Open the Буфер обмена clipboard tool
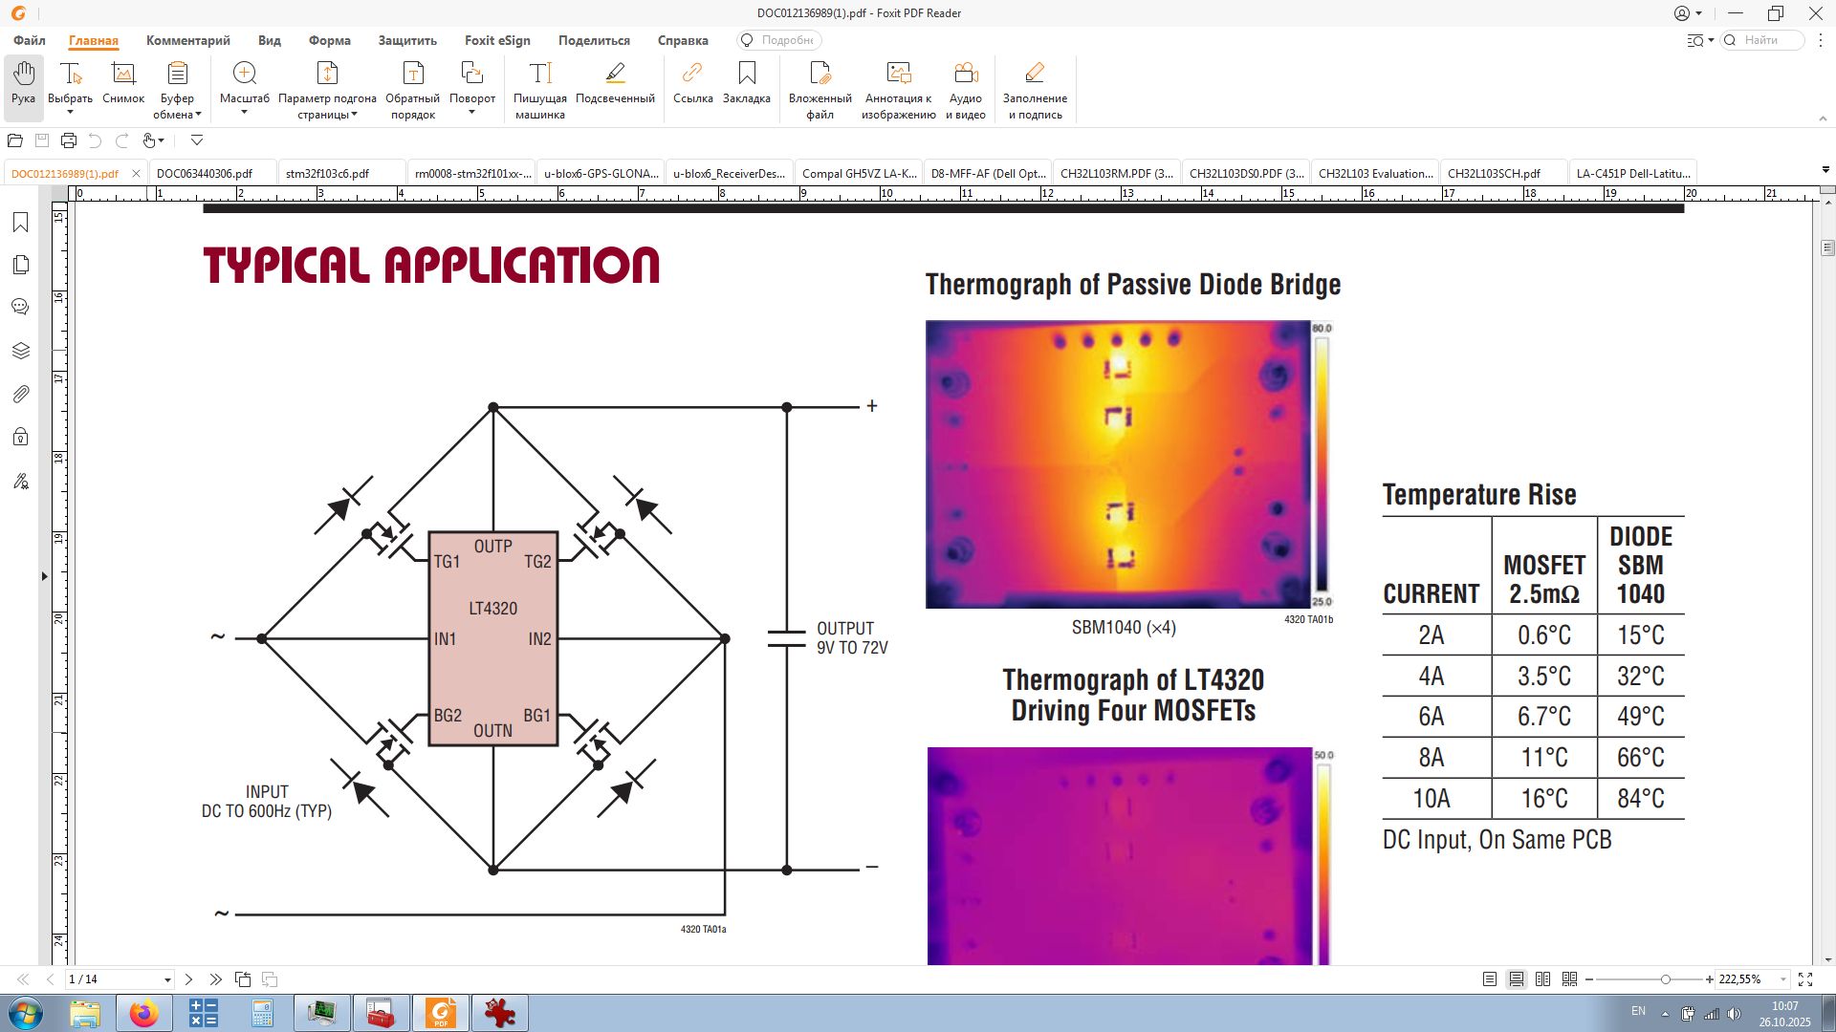The image size is (1836, 1032). pos(177,90)
